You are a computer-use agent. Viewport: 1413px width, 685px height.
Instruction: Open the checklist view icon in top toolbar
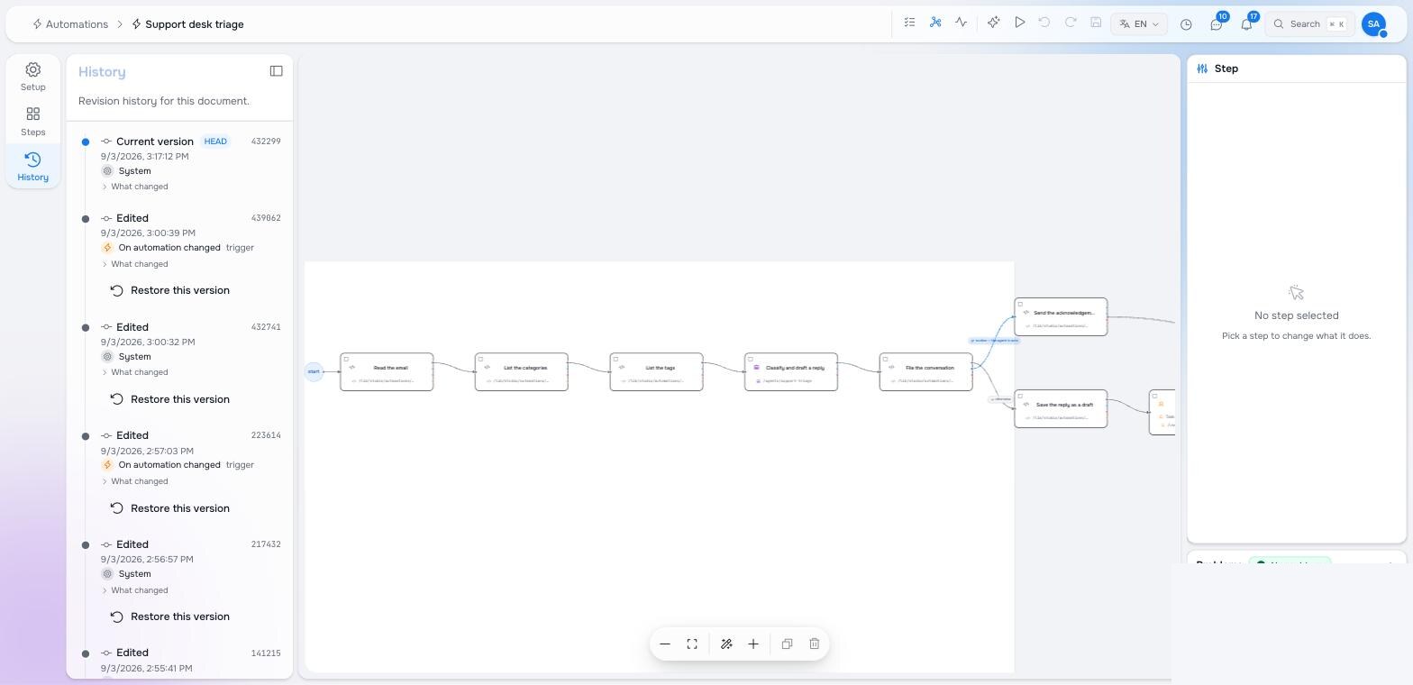point(909,23)
